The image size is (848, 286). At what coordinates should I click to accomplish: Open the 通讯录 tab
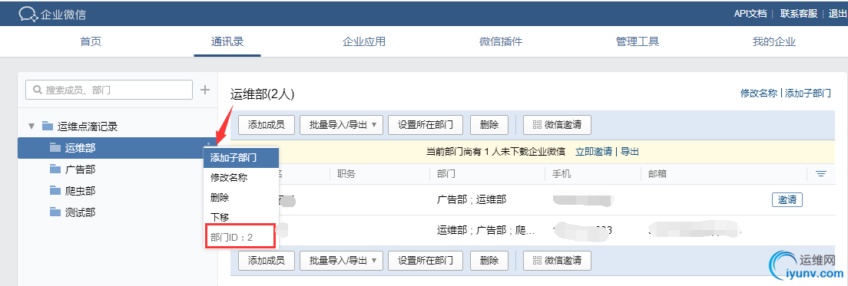click(227, 41)
